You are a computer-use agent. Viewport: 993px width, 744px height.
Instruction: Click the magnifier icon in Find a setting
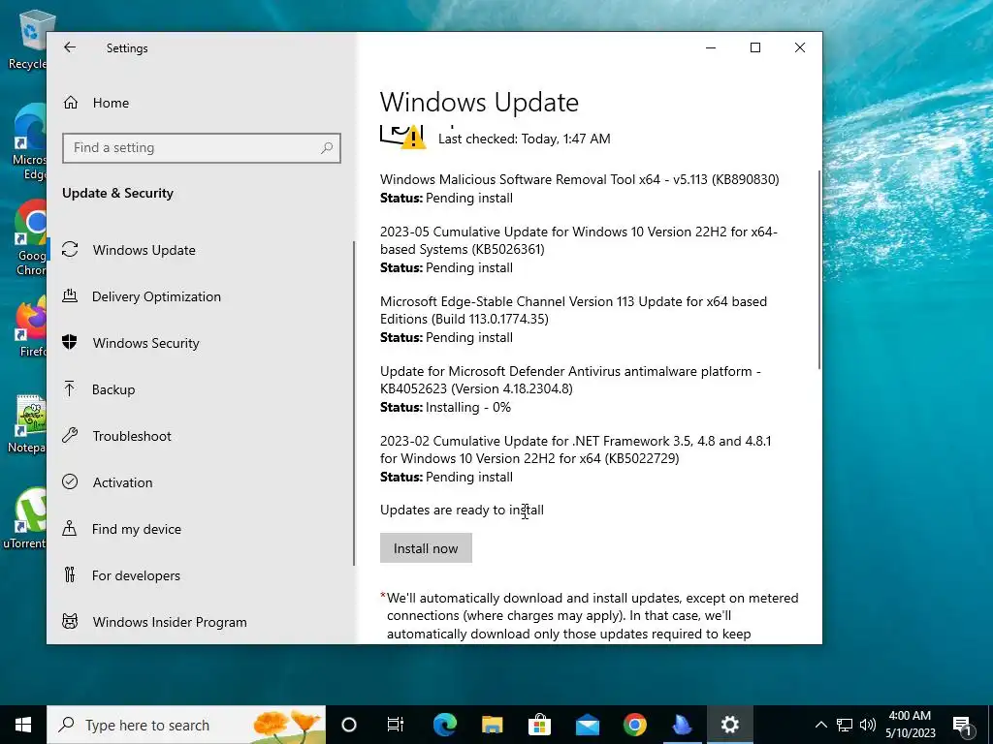[x=327, y=148]
